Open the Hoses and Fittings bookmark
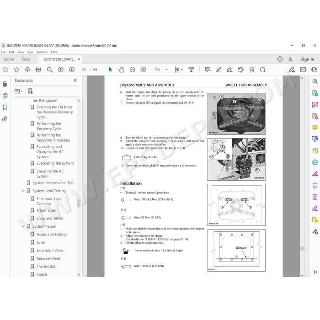Image resolution: width=320 pixels, height=320 pixels. [x=52, y=235]
